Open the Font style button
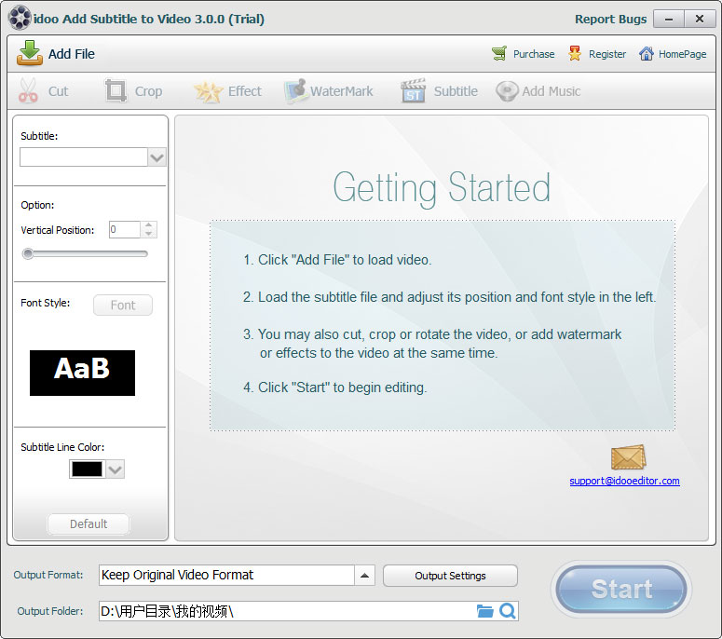This screenshot has width=722, height=639. point(123,306)
